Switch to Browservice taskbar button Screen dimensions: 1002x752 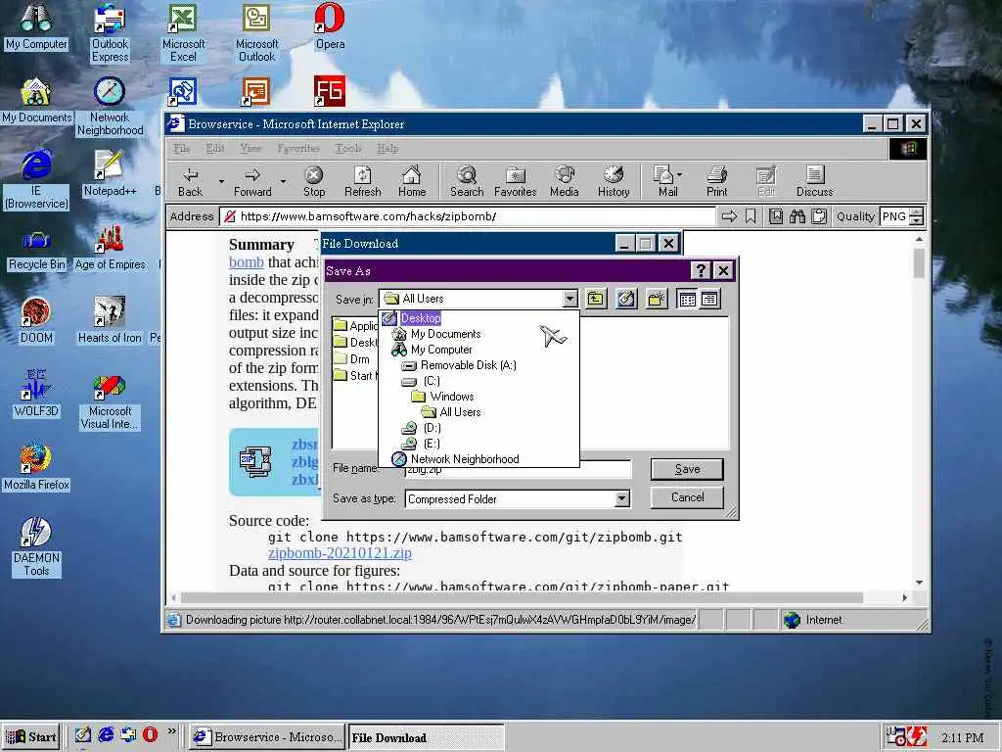266,736
